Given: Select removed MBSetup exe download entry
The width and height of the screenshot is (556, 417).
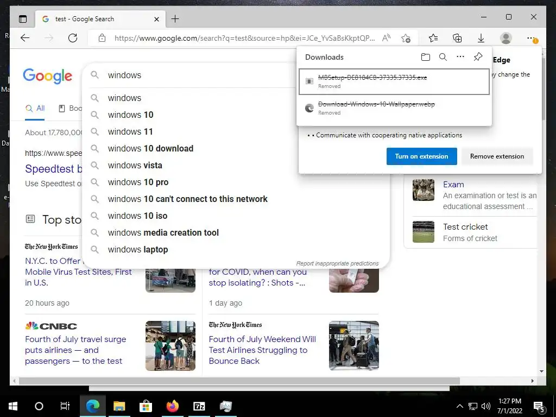Looking at the screenshot, I should point(394,81).
